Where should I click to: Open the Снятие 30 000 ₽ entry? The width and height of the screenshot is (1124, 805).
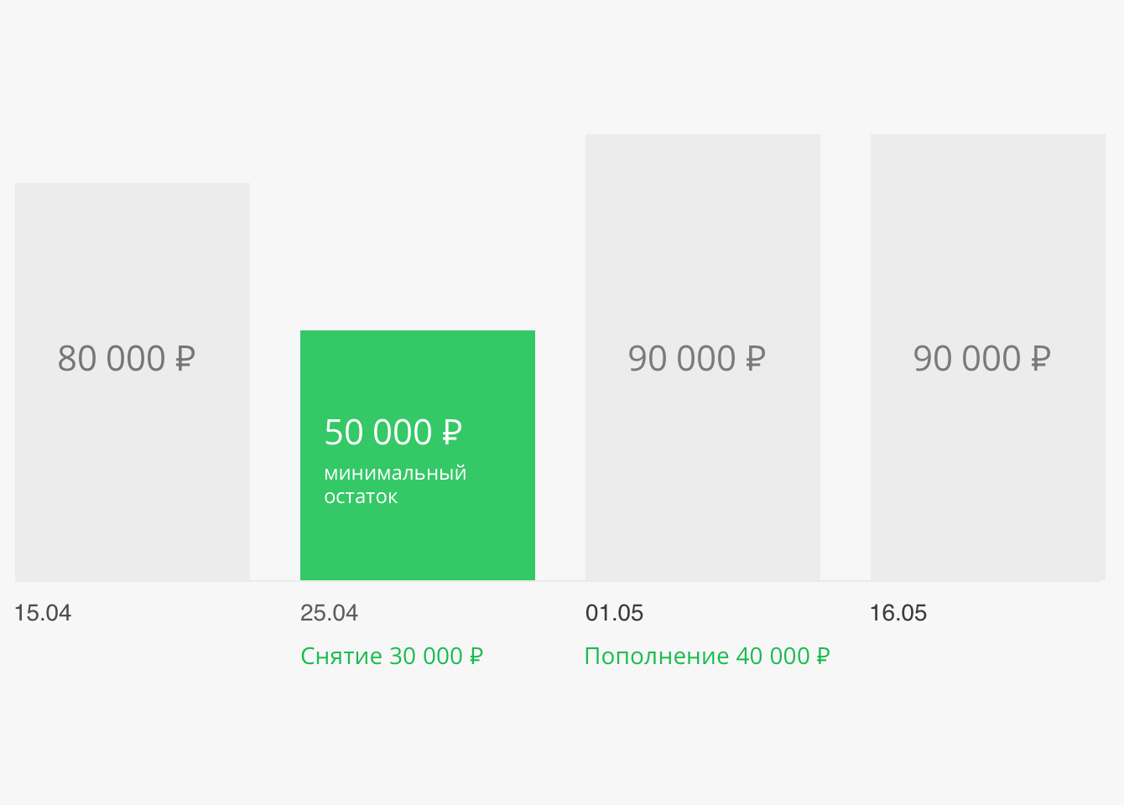(x=392, y=656)
